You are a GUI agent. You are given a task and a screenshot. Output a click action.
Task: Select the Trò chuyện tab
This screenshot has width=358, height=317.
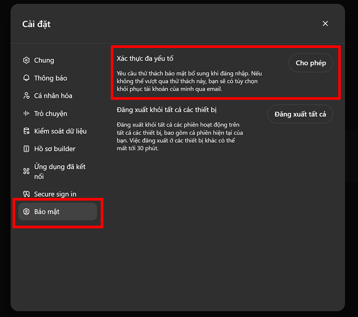tap(58, 114)
